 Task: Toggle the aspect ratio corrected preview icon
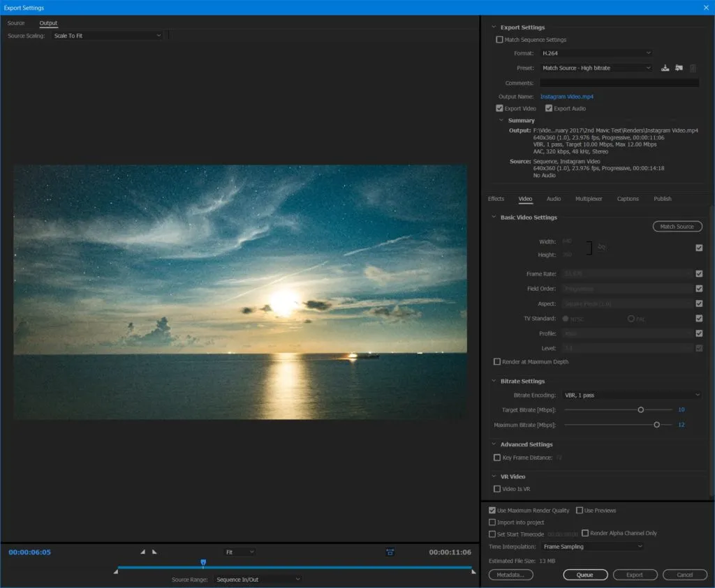390,552
